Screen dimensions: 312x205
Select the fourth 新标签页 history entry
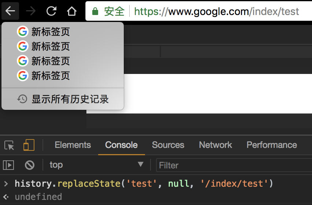click(x=50, y=76)
